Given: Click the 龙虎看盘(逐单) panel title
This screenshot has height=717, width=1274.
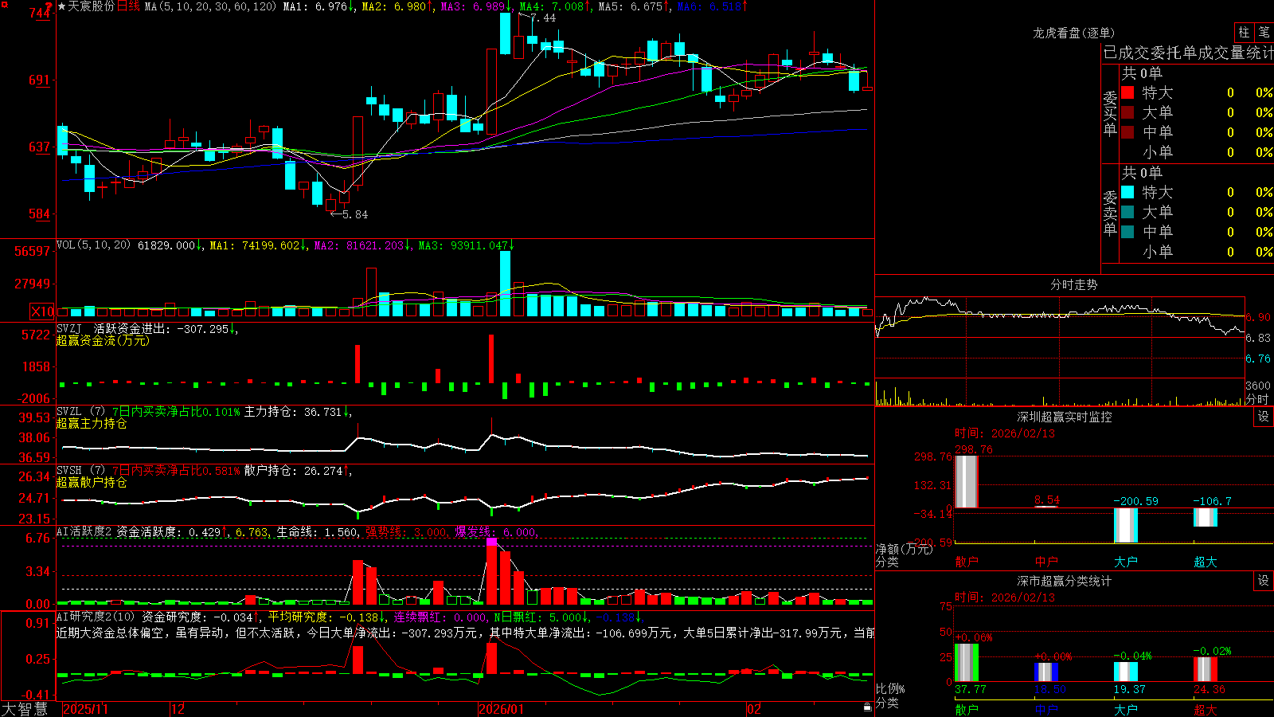Looking at the screenshot, I should coord(1073,33).
